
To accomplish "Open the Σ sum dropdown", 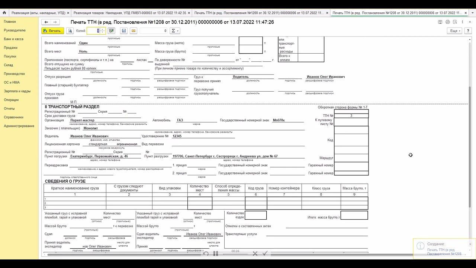I will click(x=175, y=31).
